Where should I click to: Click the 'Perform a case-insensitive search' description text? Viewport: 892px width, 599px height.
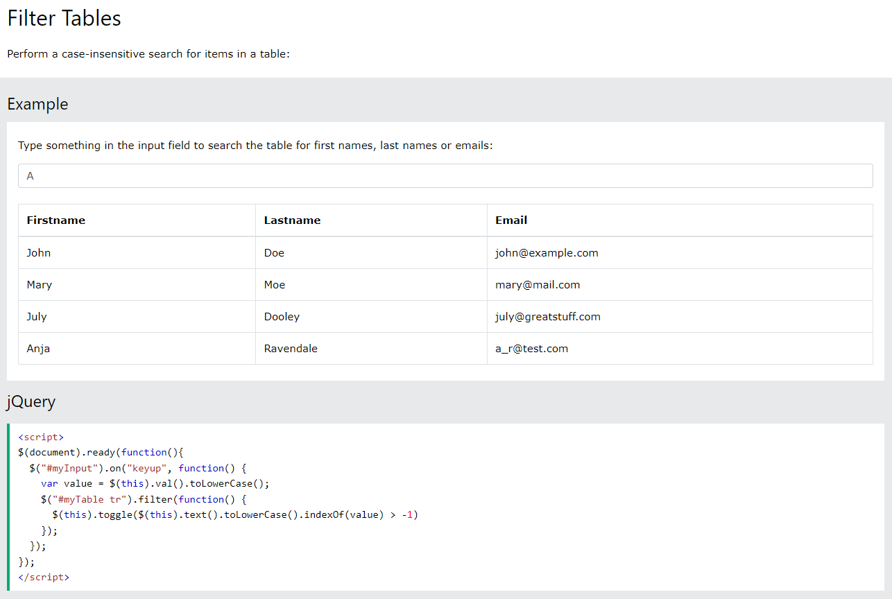pyautogui.click(x=148, y=54)
